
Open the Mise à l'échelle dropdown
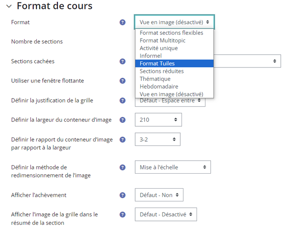point(173,167)
